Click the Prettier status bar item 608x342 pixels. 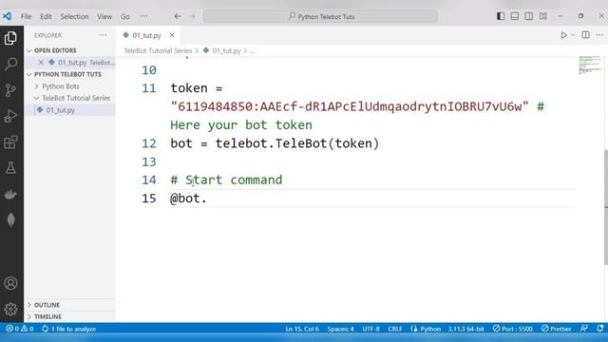[556, 329]
